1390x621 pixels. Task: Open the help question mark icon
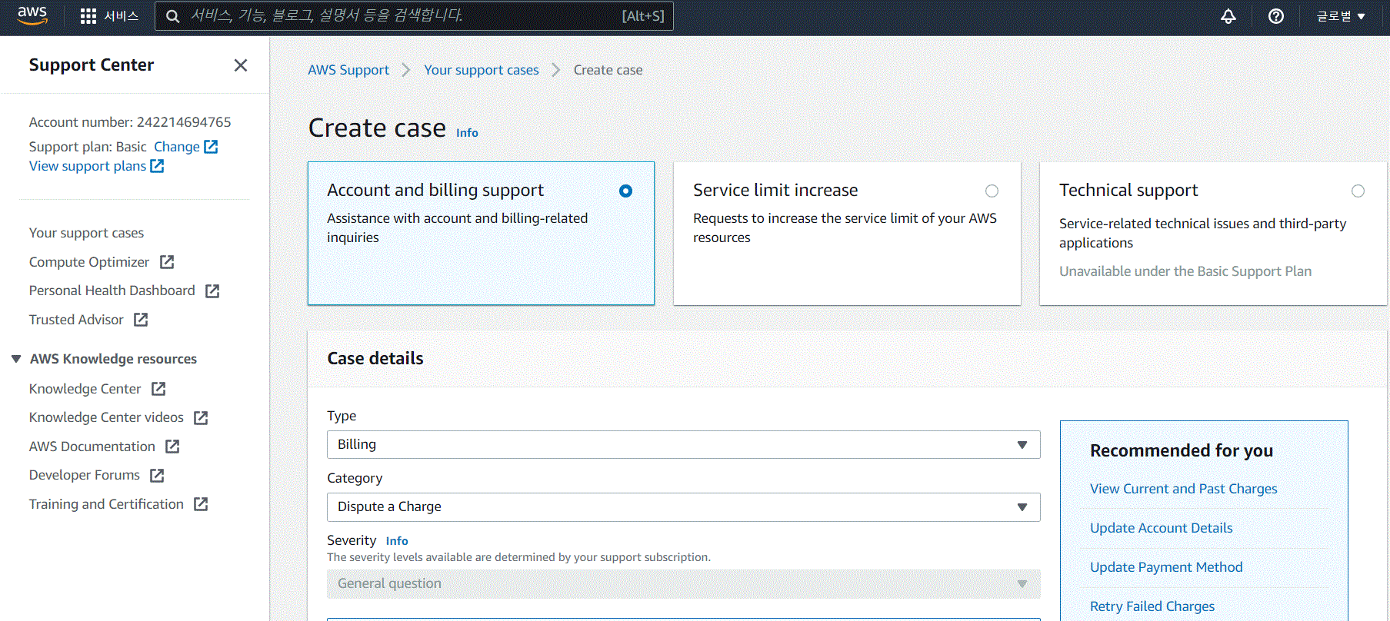[1276, 16]
